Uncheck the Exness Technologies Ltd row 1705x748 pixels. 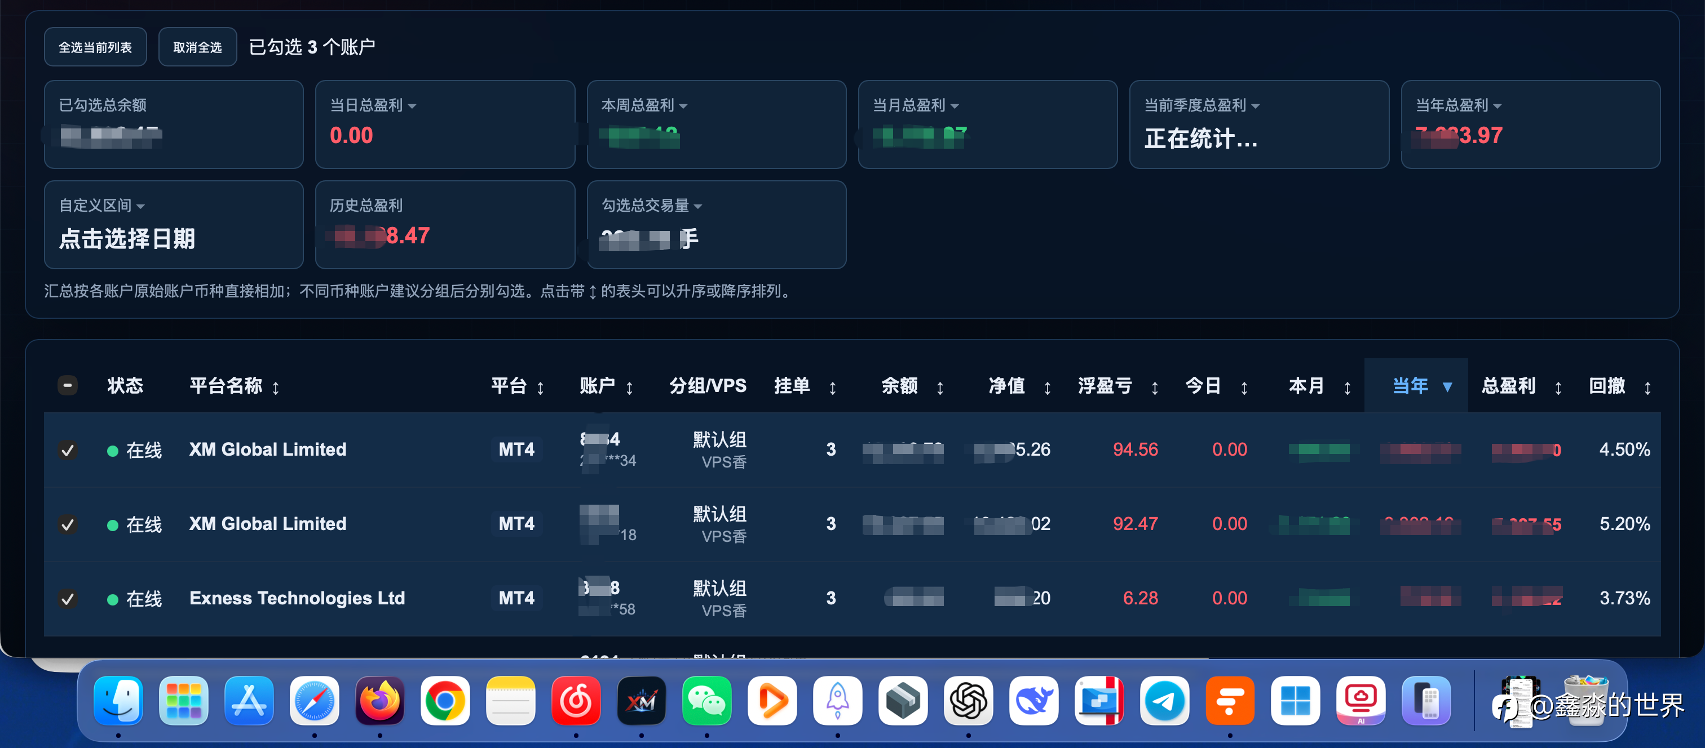68,599
